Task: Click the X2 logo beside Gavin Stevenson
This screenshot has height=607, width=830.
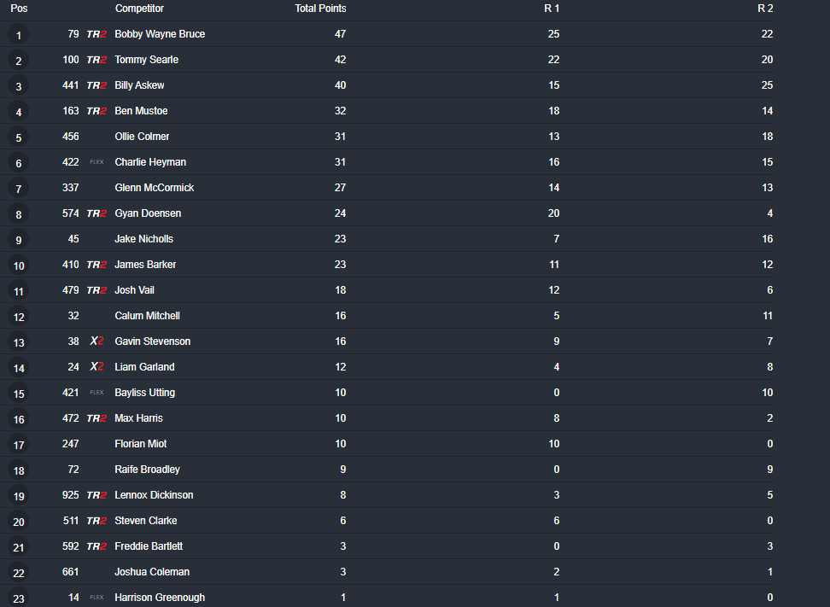Action: (x=96, y=341)
